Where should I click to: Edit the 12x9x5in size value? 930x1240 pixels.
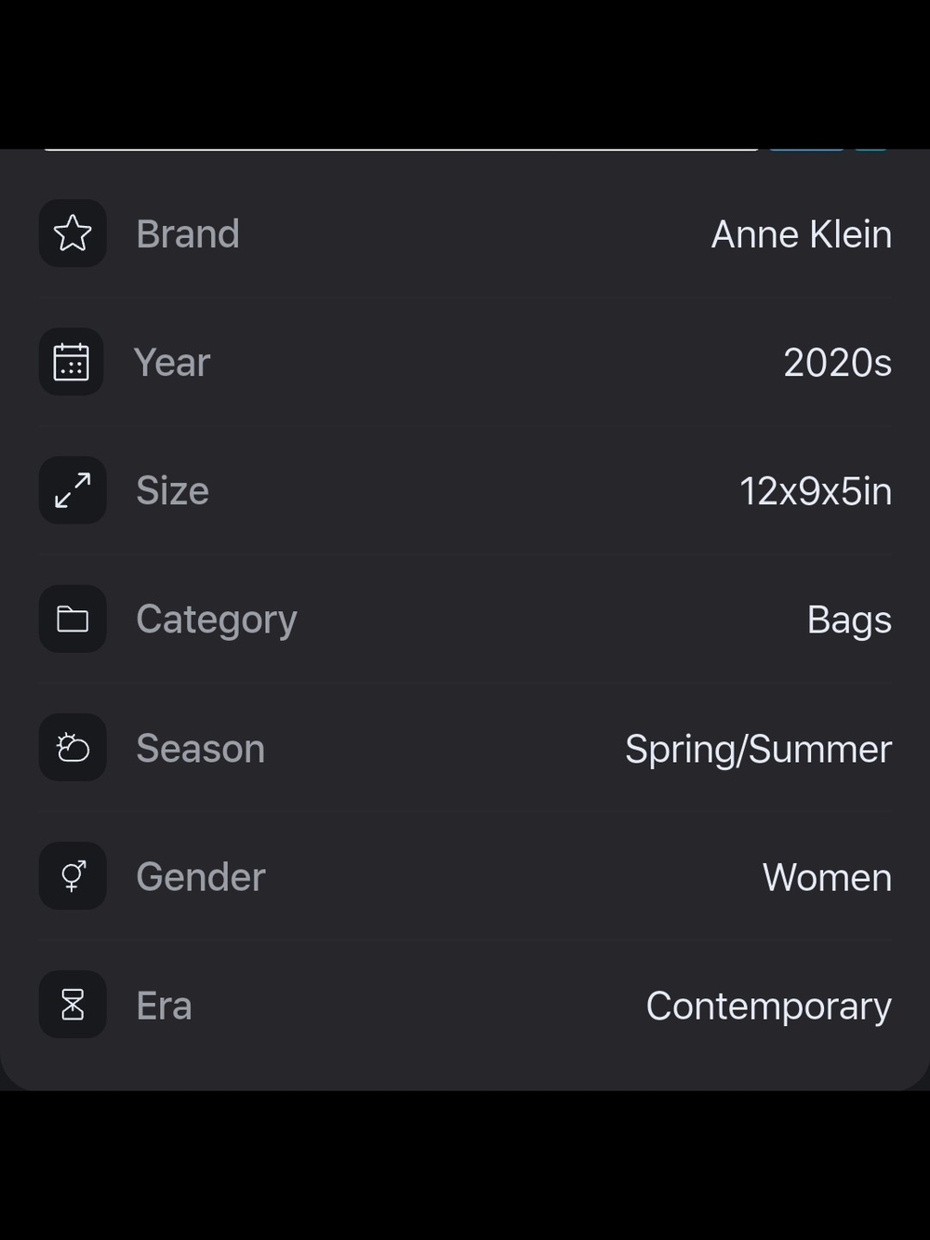click(x=816, y=491)
